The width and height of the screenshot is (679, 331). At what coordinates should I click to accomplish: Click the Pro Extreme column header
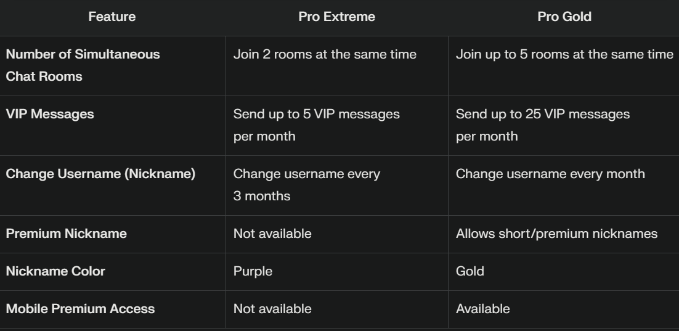click(x=336, y=17)
